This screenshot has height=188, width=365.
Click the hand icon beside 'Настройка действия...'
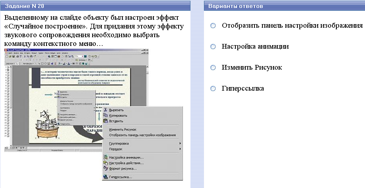click(105, 163)
